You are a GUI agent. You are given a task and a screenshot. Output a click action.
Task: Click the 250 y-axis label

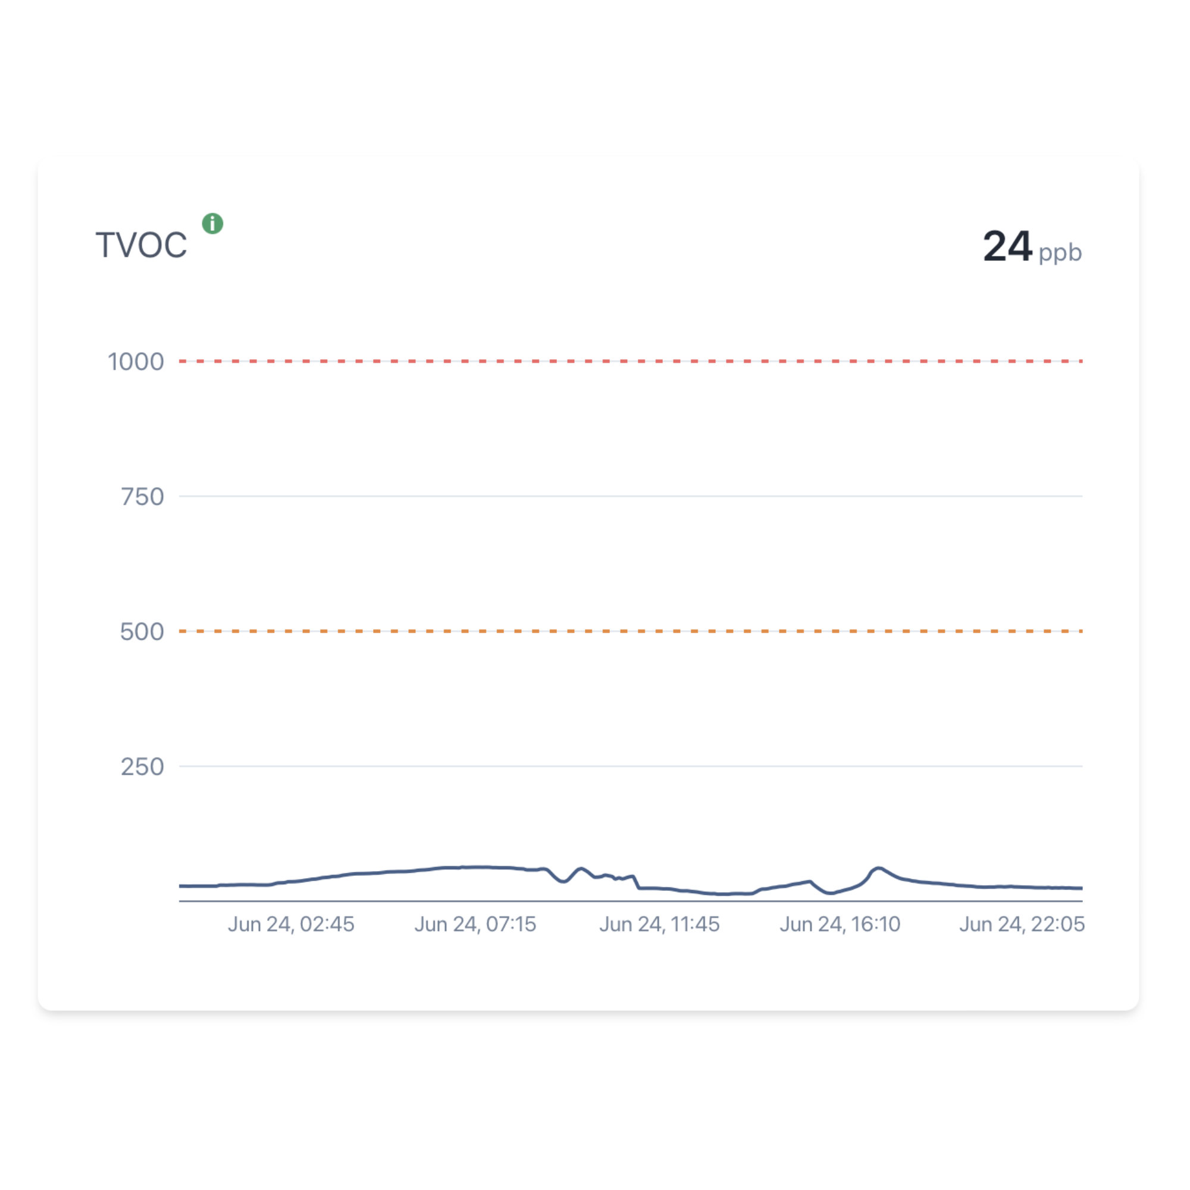tap(142, 767)
